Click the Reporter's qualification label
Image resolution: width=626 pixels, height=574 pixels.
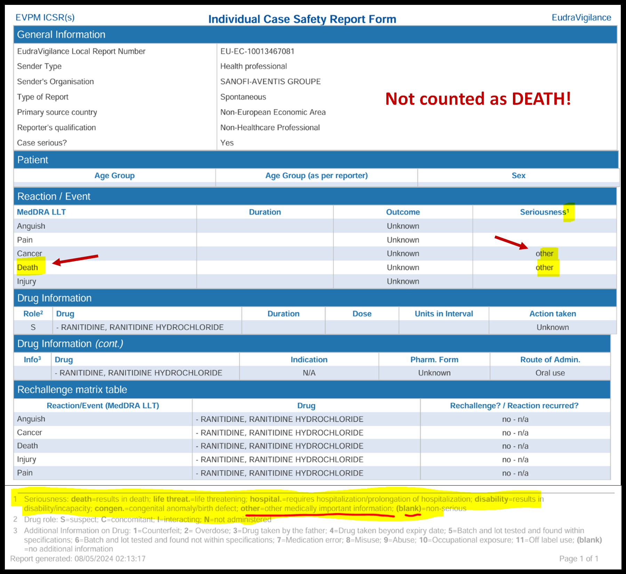(56, 128)
